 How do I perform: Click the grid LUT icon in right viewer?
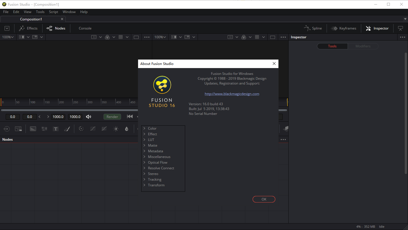point(257,37)
